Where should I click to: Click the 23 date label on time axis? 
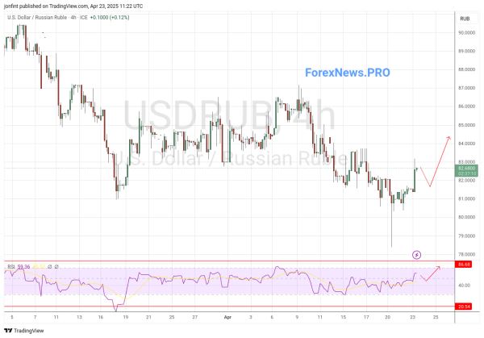point(412,317)
